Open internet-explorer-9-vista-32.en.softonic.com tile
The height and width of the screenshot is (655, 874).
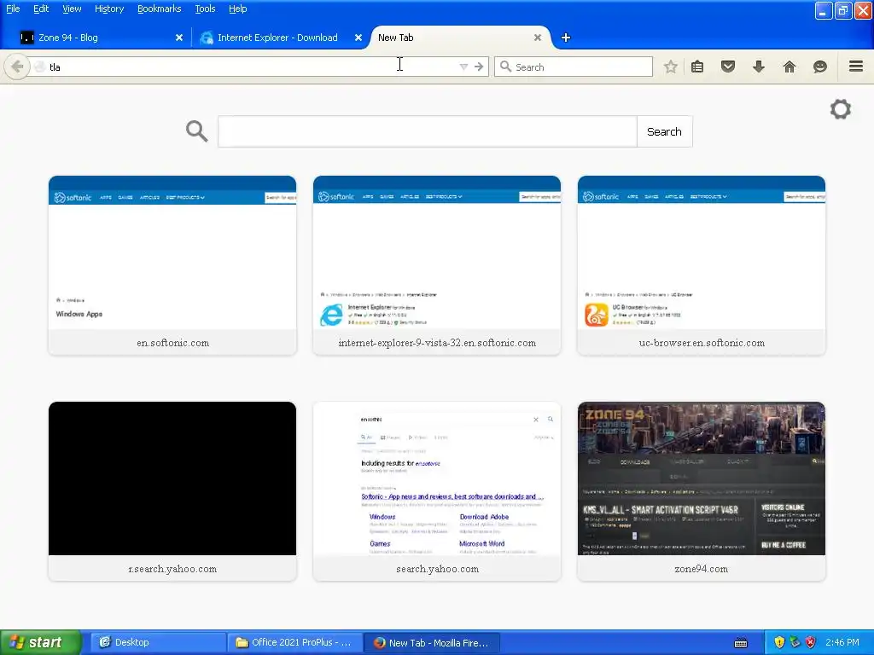click(437, 265)
